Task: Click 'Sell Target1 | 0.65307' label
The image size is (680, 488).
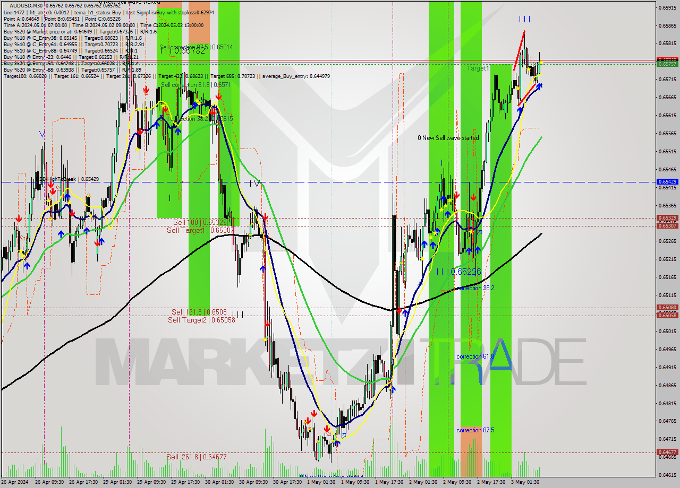Action: (200, 230)
